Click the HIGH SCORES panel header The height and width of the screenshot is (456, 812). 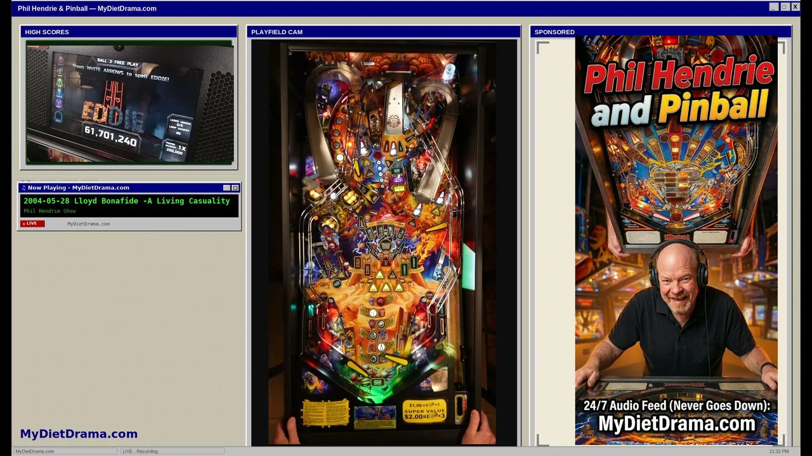(x=129, y=32)
